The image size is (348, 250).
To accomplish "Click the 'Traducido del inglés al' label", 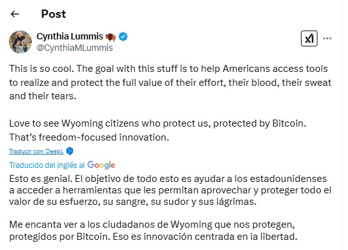I will click(x=47, y=165).
